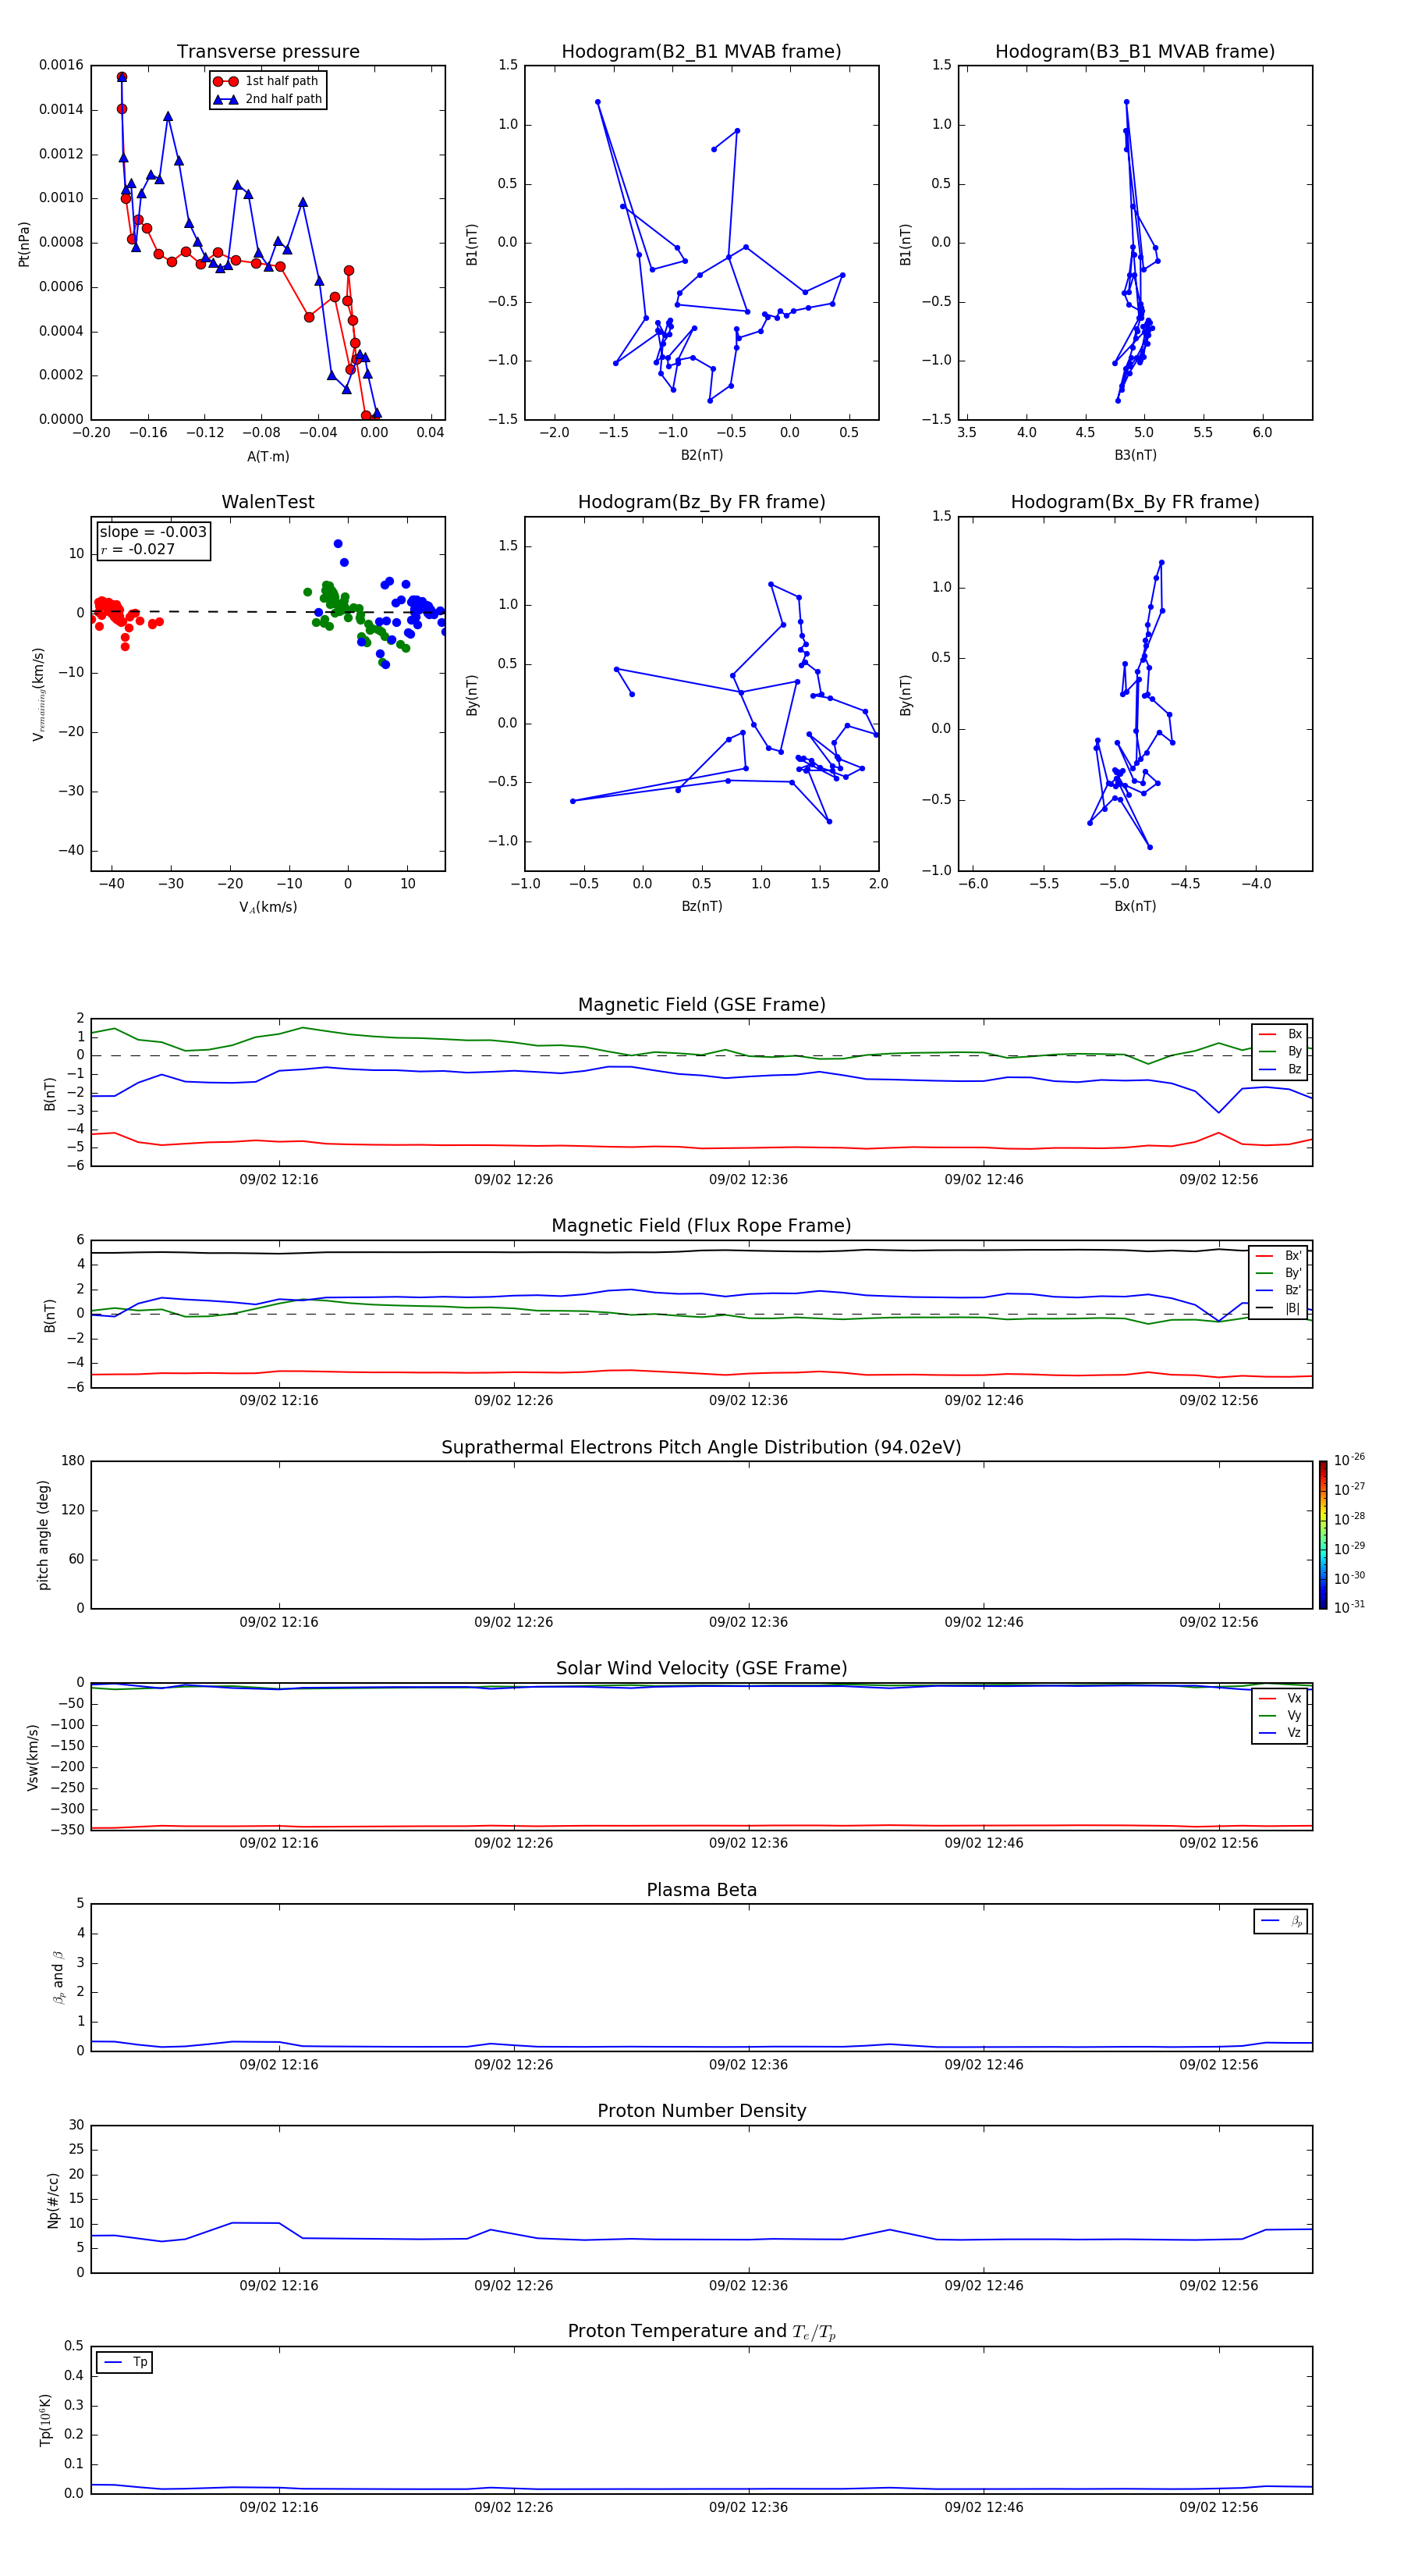
Task: Click the 'r = -0.027' annotation
Action: [x=138, y=549]
